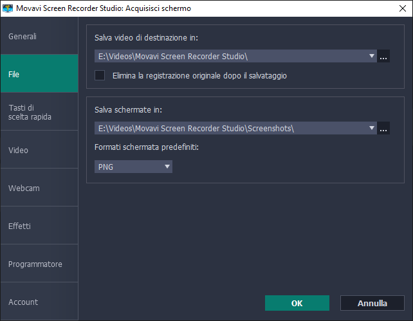Open the PNG screenshot format dropdown
Viewport: 413px width, 321px height.
click(133, 167)
